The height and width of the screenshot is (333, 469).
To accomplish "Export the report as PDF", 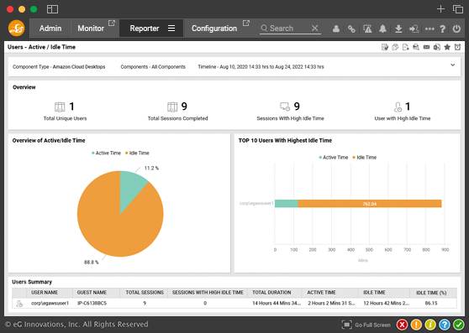I will (x=405, y=47).
